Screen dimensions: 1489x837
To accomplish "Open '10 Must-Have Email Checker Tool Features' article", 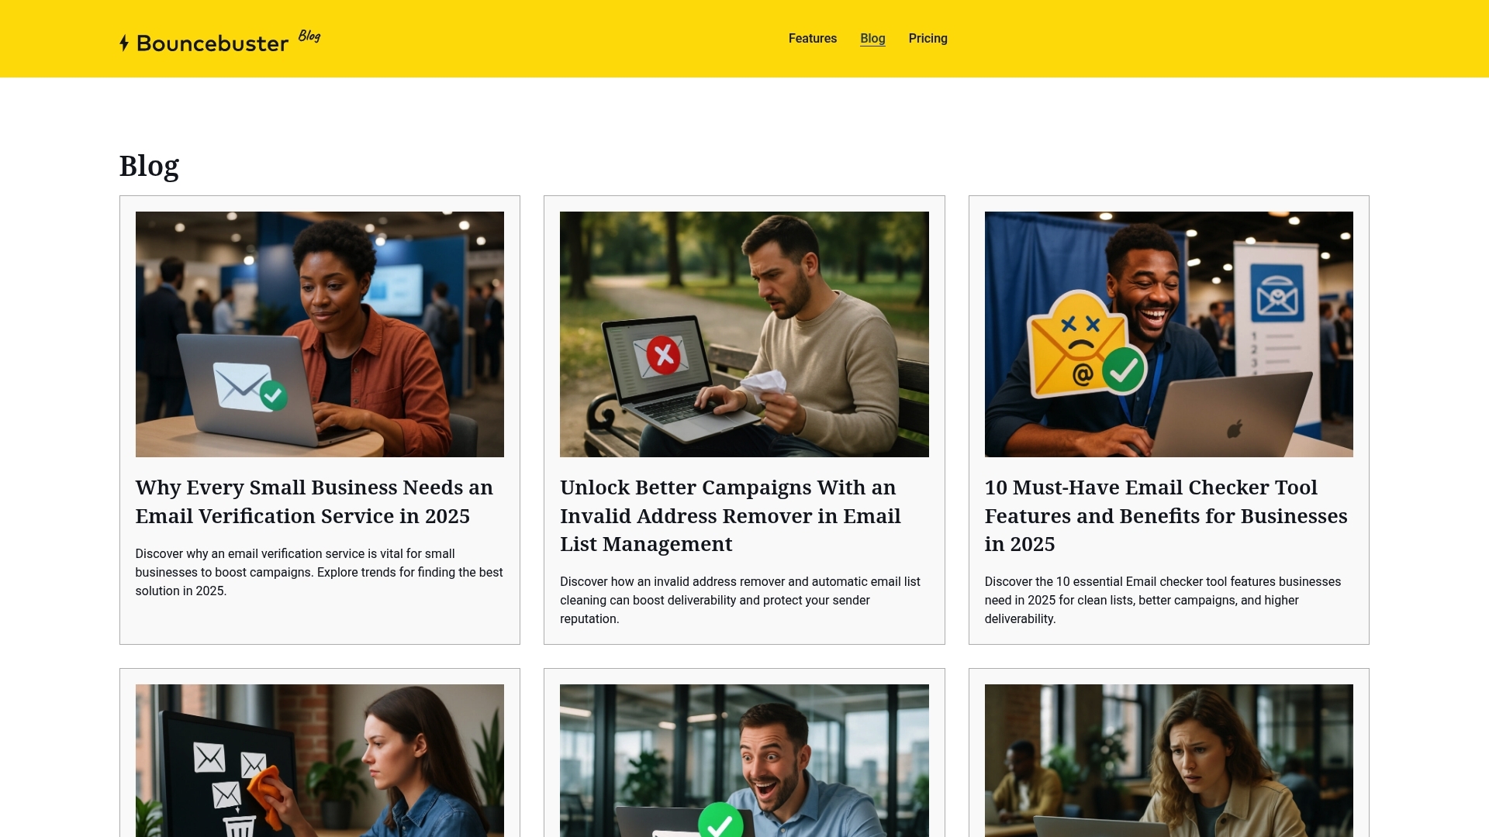I will (1166, 515).
